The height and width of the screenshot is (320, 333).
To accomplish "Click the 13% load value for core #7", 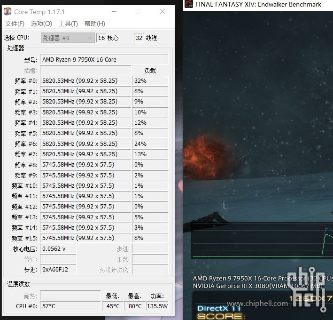I will (x=150, y=154).
